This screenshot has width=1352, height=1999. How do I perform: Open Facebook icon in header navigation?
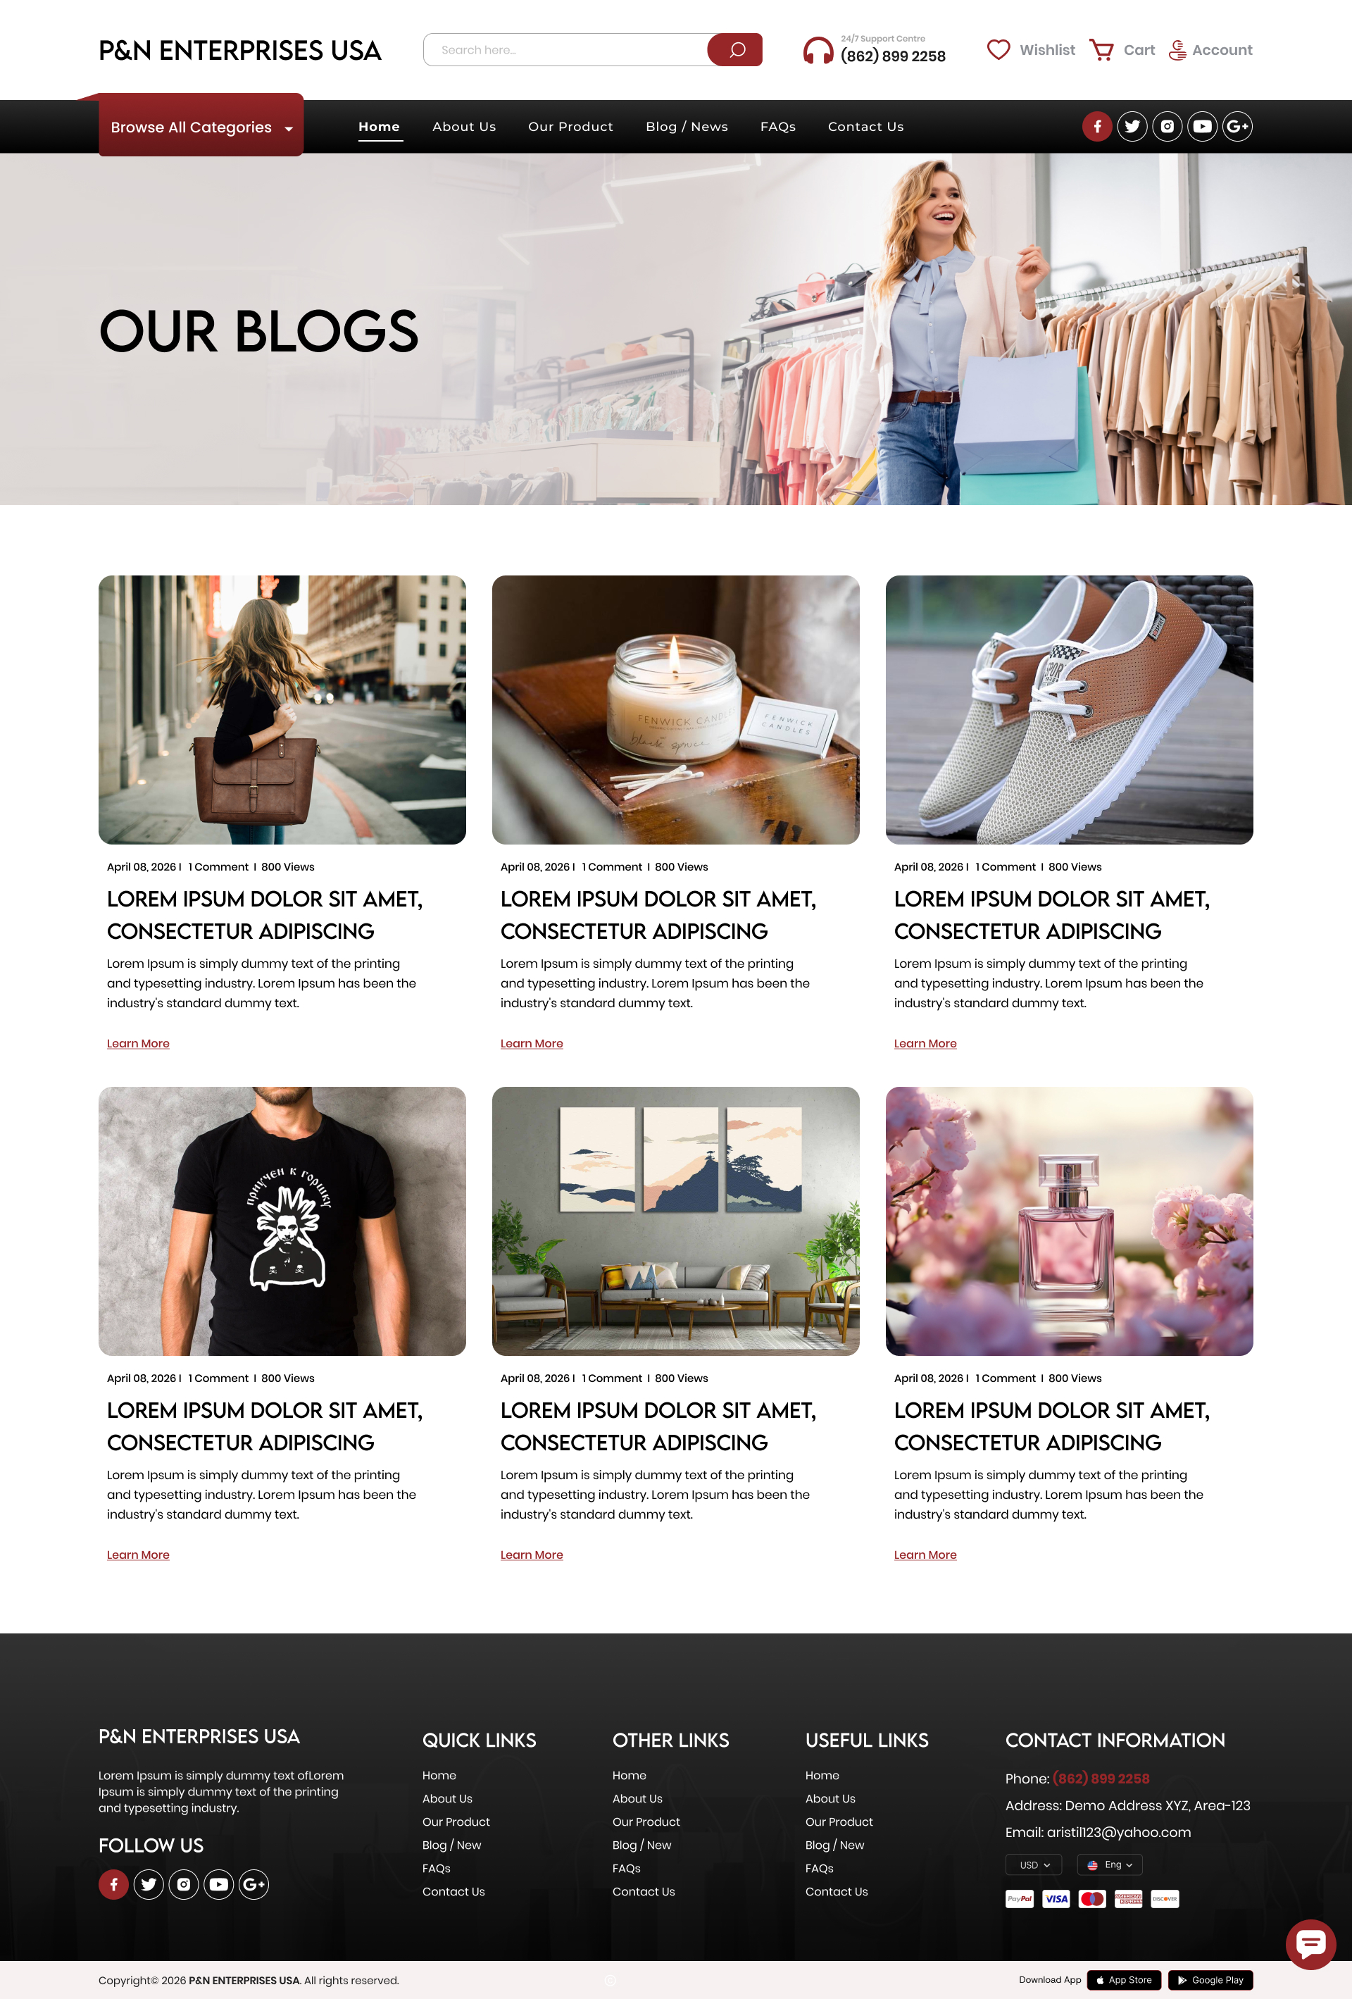point(1096,127)
